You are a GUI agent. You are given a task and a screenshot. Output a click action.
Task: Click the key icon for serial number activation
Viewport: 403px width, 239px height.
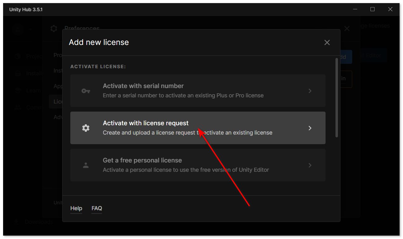pos(86,91)
